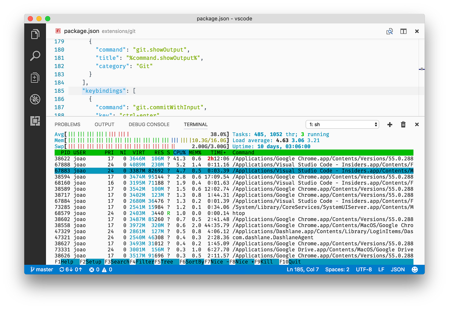Switch to the Problems tab
The height and width of the screenshot is (309, 449).
(x=67, y=124)
